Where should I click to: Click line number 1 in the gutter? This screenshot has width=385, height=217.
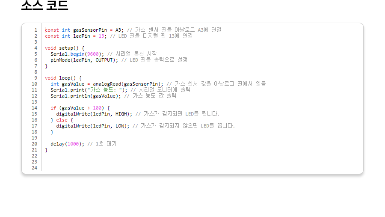36,30
